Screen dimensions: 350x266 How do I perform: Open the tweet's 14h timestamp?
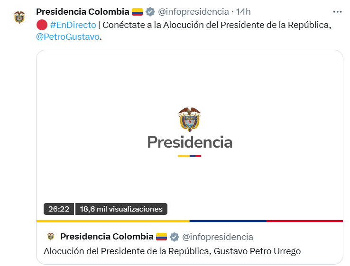click(244, 12)
